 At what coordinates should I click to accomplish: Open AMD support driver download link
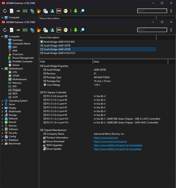tap(110, 142)
